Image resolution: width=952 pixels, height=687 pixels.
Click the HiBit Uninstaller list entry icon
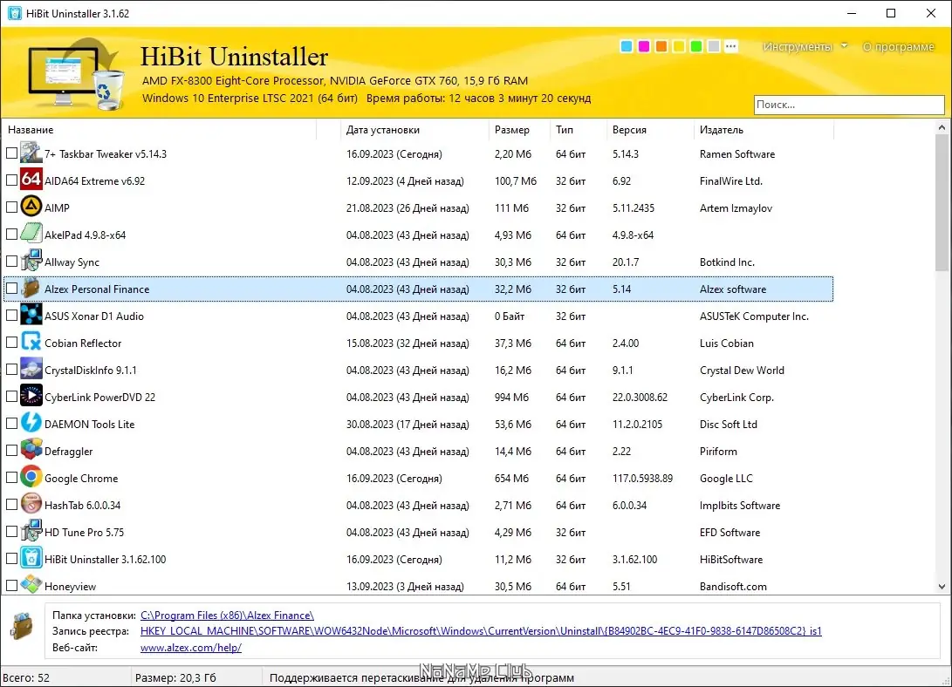tap(31, 559)
